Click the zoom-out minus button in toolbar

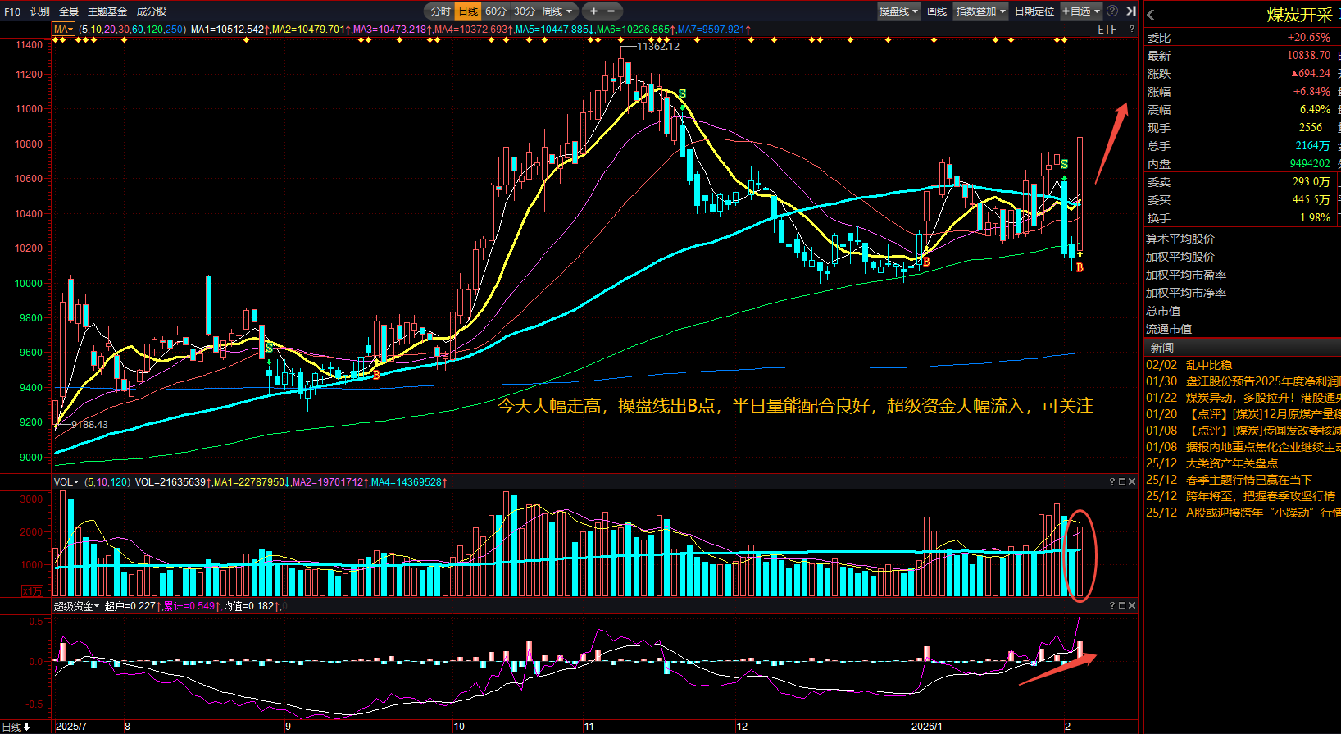pos(611,11)
